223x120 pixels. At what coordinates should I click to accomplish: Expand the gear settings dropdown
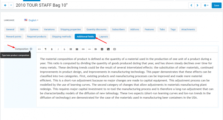pyautogui.click(x=206, y=5)
